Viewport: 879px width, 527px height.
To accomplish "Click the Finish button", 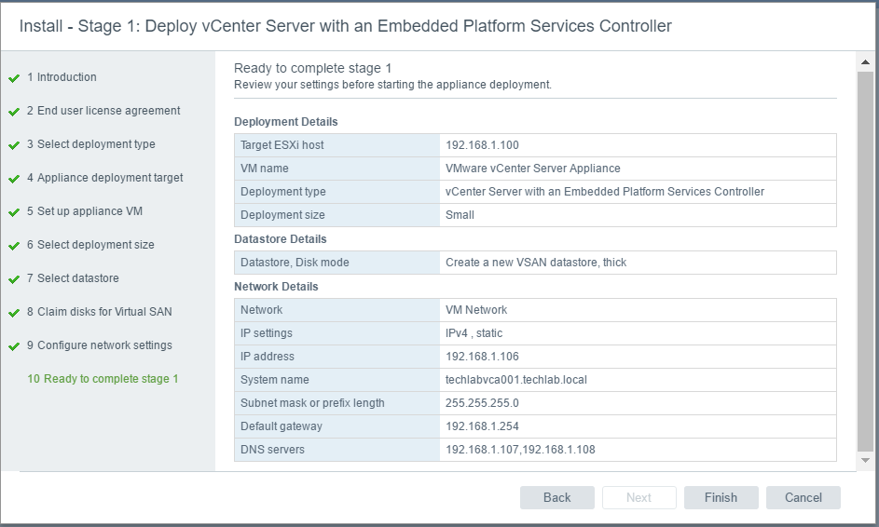I will click(721, 497).
